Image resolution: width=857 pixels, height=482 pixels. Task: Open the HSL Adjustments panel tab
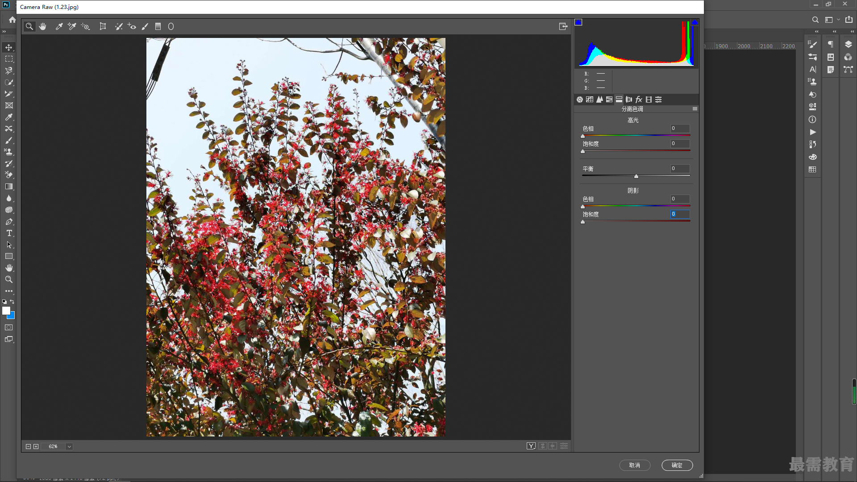(x=609, y=100)
